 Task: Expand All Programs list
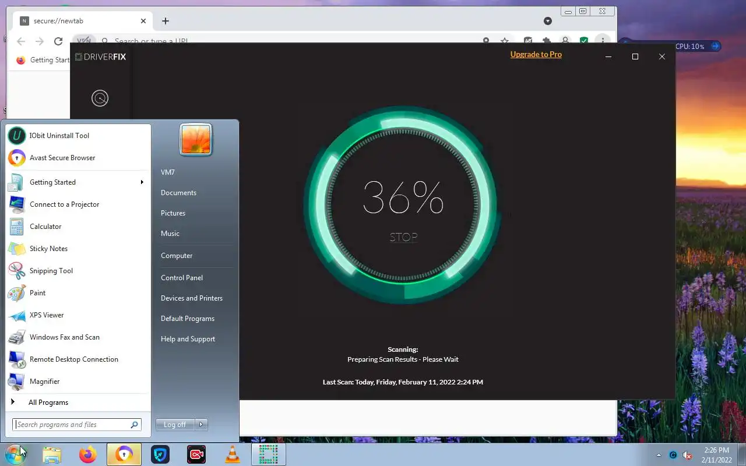(x=78, y=403)
